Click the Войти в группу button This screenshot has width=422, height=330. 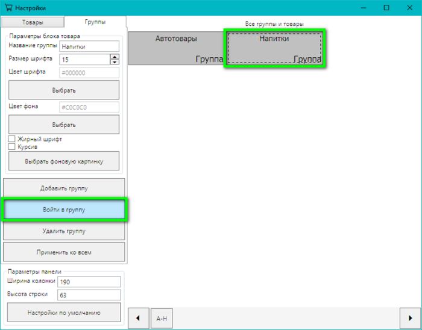tap(64, 210)
